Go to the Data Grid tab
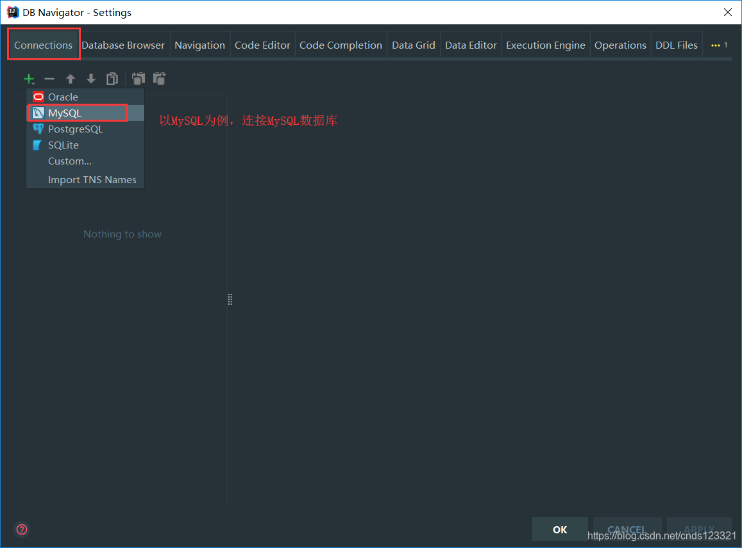The image size is (742, 548). (x=414, y=45)
